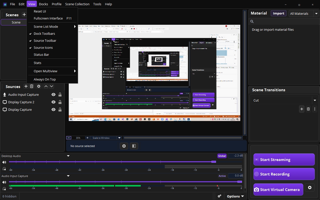
Task: Uncheck Source Toolbar in View menu
Action: 52,40
